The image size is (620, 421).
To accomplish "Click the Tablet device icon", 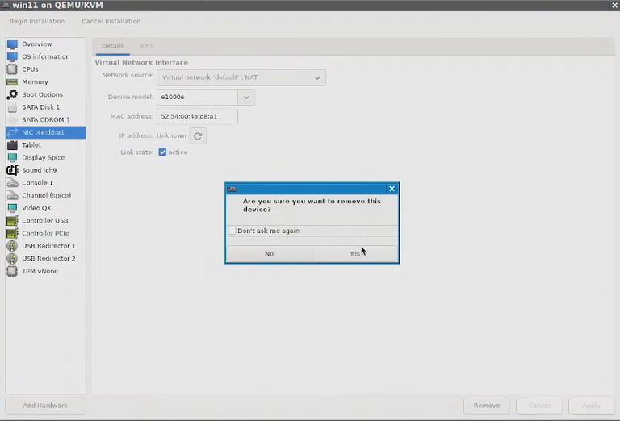I will click(12, 145).
